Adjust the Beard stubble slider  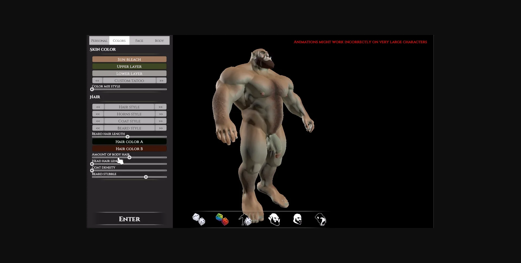pyautogui.click(x=146, y=177)
